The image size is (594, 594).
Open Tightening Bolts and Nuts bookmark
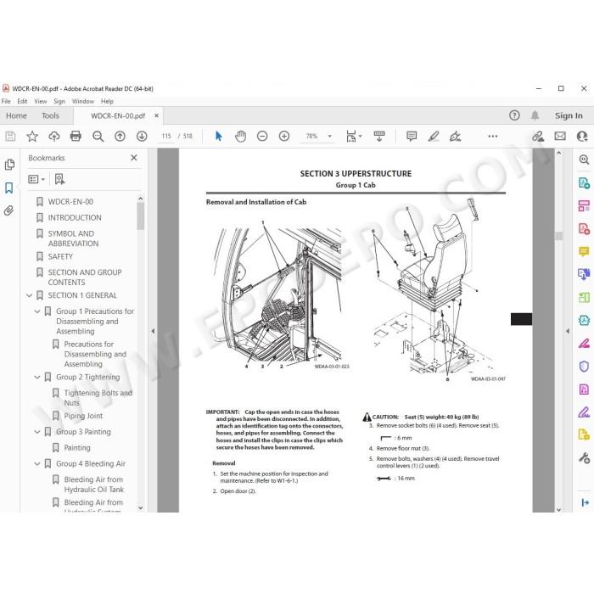(98, 398)
